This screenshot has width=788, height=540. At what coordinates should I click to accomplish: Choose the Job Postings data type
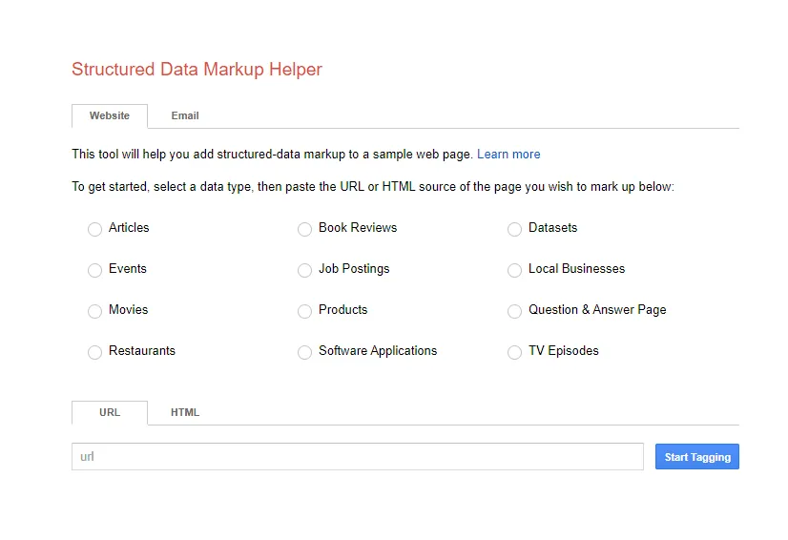point(304,271)
